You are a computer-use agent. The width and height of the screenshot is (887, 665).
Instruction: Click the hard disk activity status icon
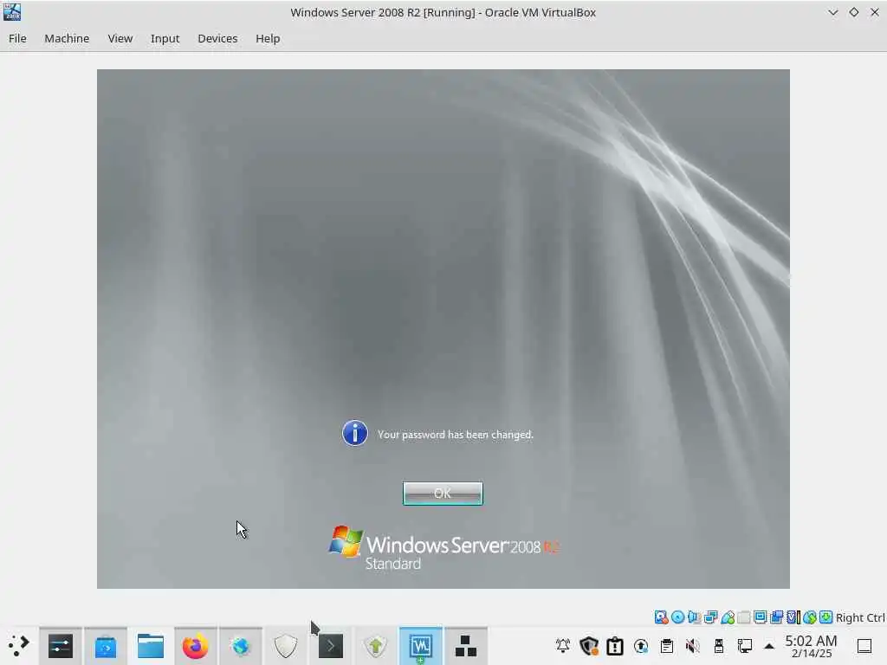click(x=661, y=617)
